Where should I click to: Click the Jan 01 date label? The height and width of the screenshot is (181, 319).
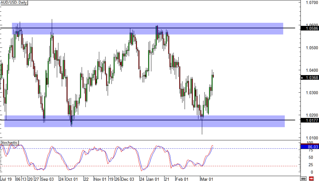coord(153,179)
